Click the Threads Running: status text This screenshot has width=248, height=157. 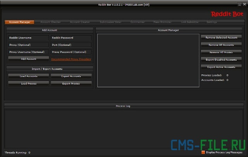pos(17,153)
